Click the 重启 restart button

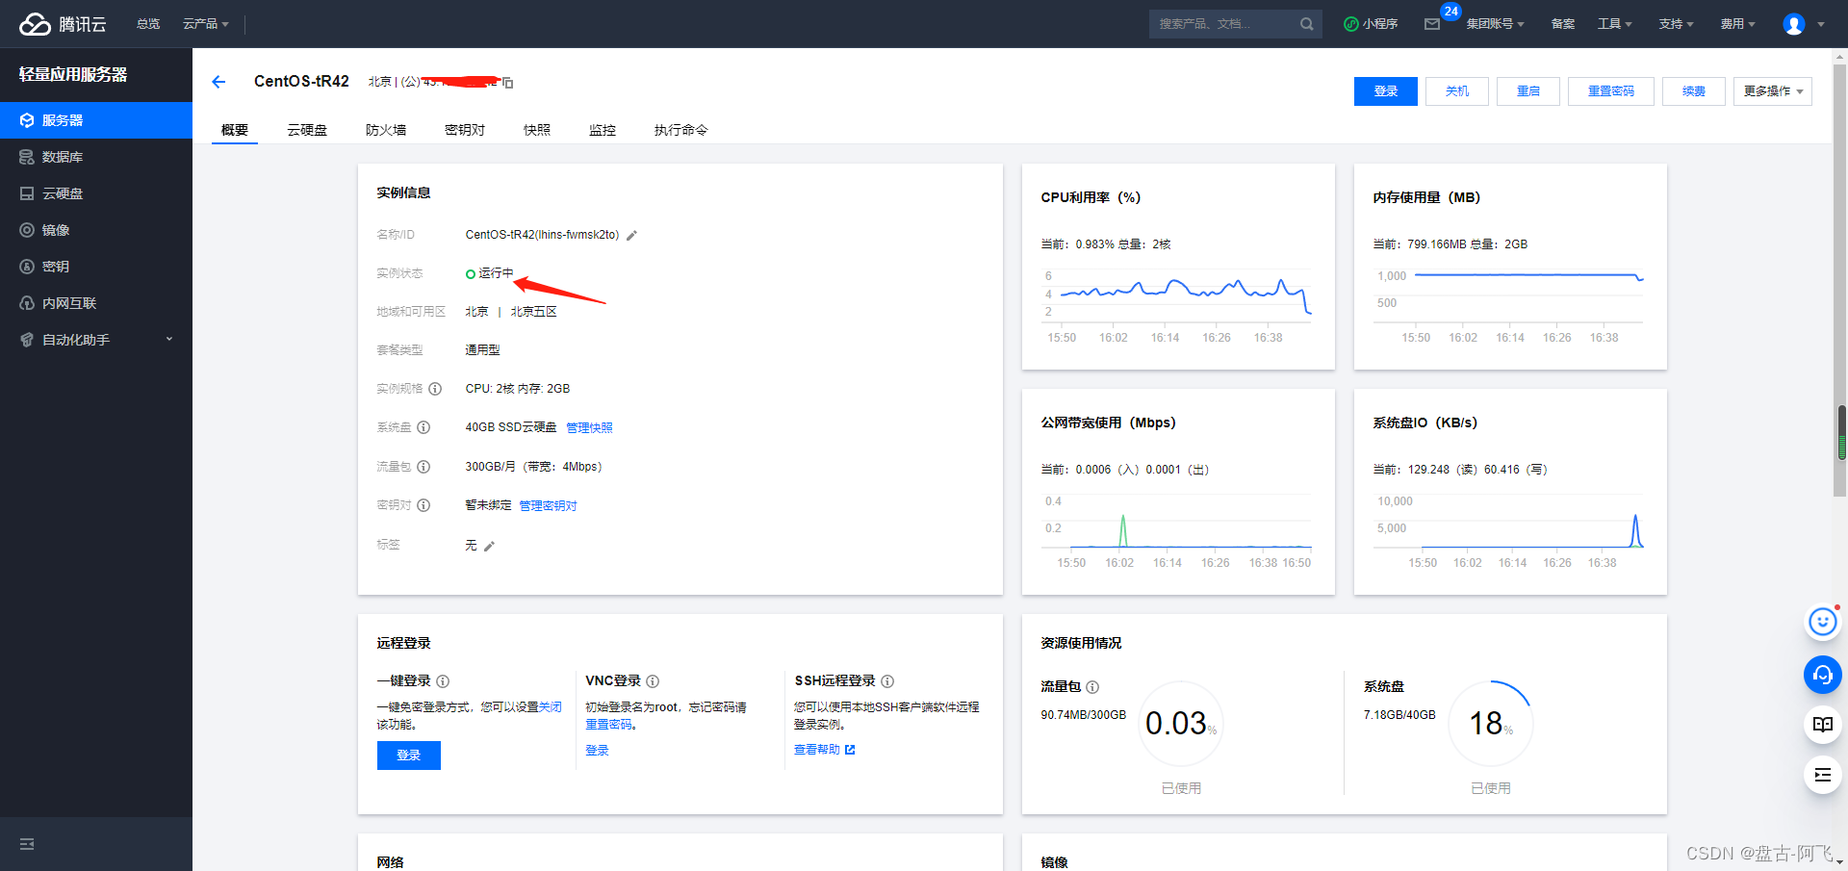pos(1528,91)
